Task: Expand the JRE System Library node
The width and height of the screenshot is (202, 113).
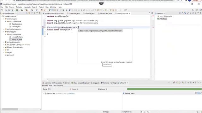Action: [3, 45]
